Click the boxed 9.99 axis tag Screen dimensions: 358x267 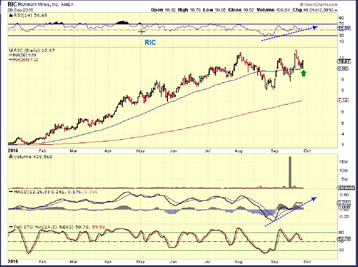[343, 68]
